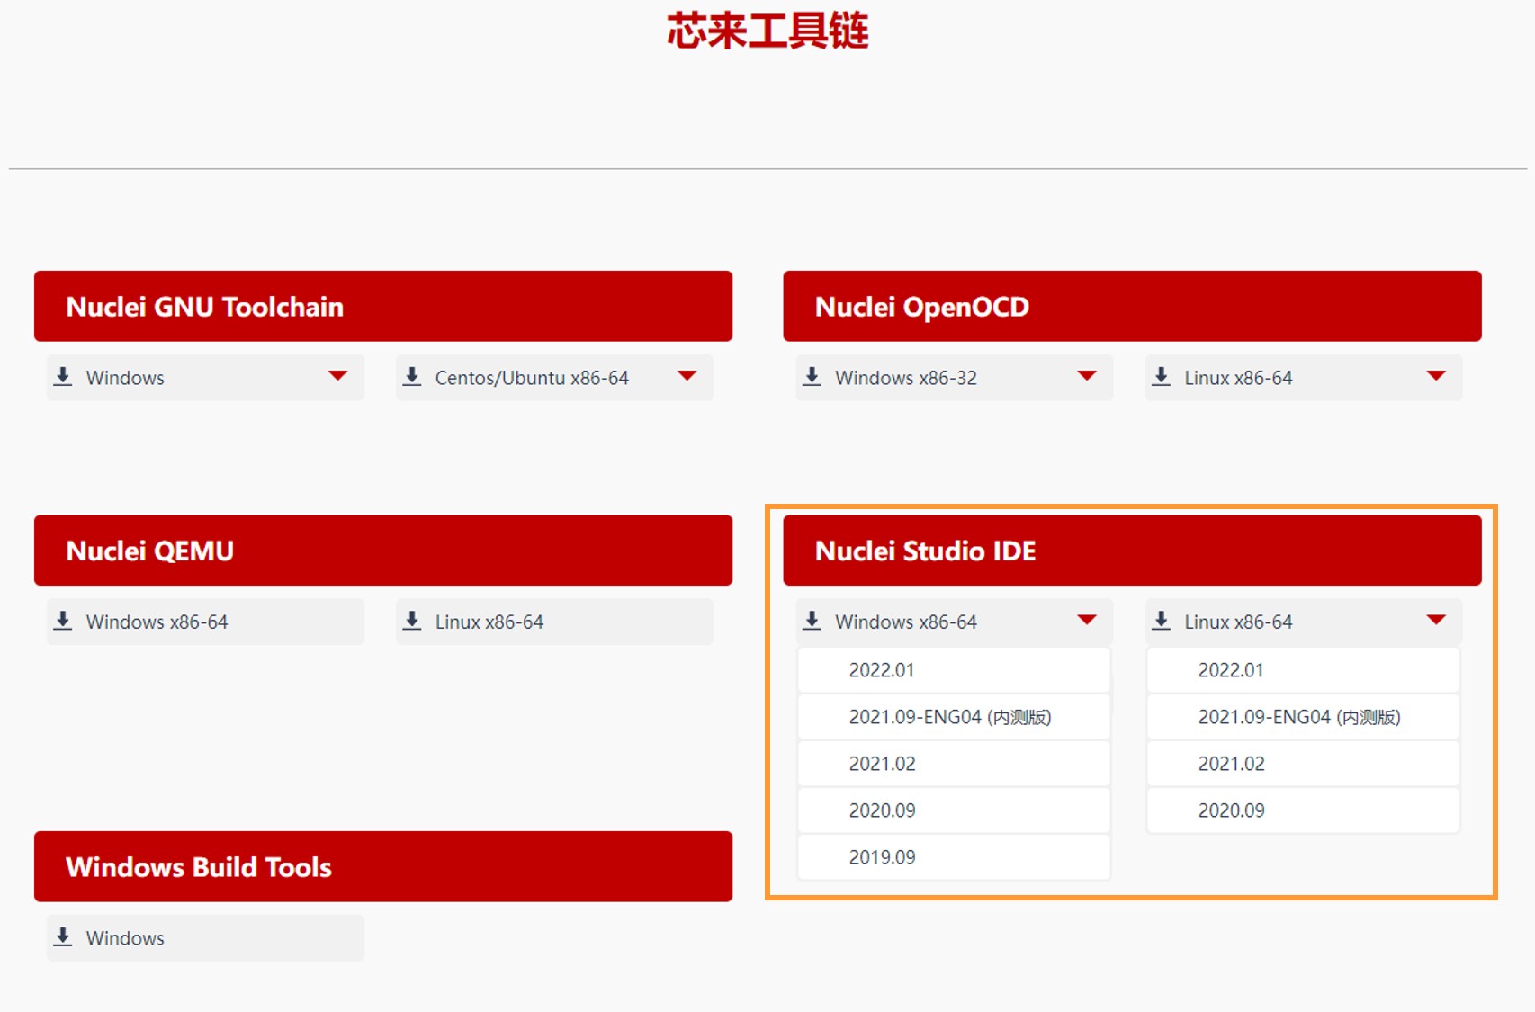Click download icon beside OpenOCD Linux x86-64

pyautogui.click(x=1161, y=377)
